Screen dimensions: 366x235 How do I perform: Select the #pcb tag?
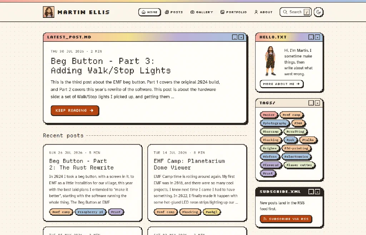click(x=291, y=140)
